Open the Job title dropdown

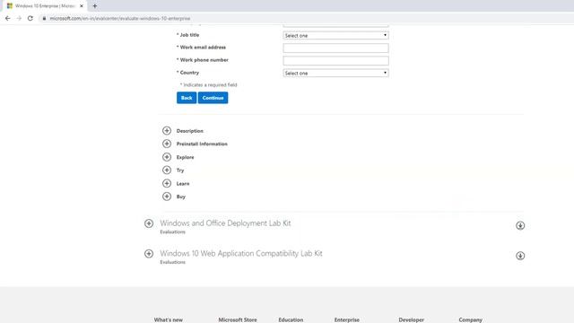pos(335,36)
